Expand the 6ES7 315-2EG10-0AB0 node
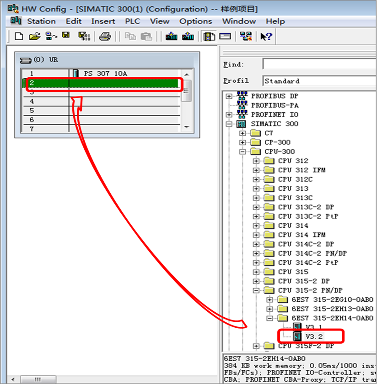The width and height of the screenshot is (377, 384). 269,300
